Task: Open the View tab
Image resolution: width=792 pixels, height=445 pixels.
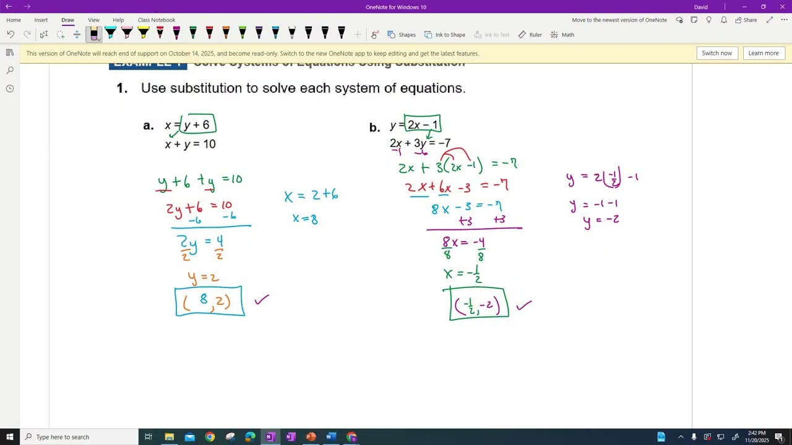Action: pyautogui.click(x=93, y=20)
